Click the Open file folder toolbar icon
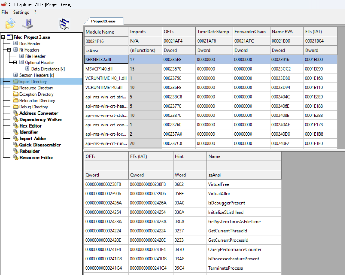This screenshot has height=275, width=345. (10, 24)
